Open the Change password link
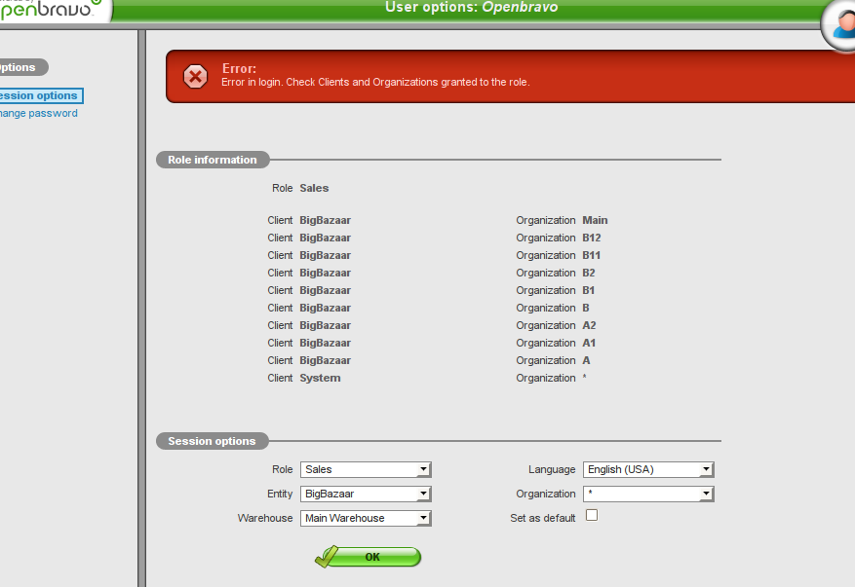This screenshot has width=855, height=587. [x=39, y=113]
